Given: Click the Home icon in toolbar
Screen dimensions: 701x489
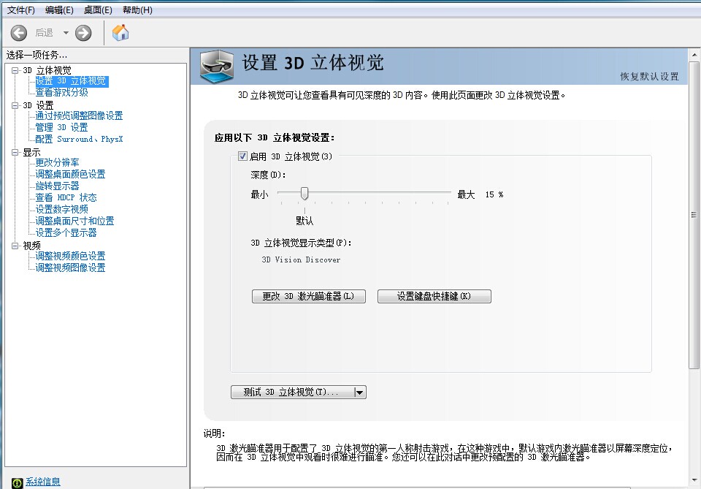Looking at the screenshot, I should coord(120,32).
